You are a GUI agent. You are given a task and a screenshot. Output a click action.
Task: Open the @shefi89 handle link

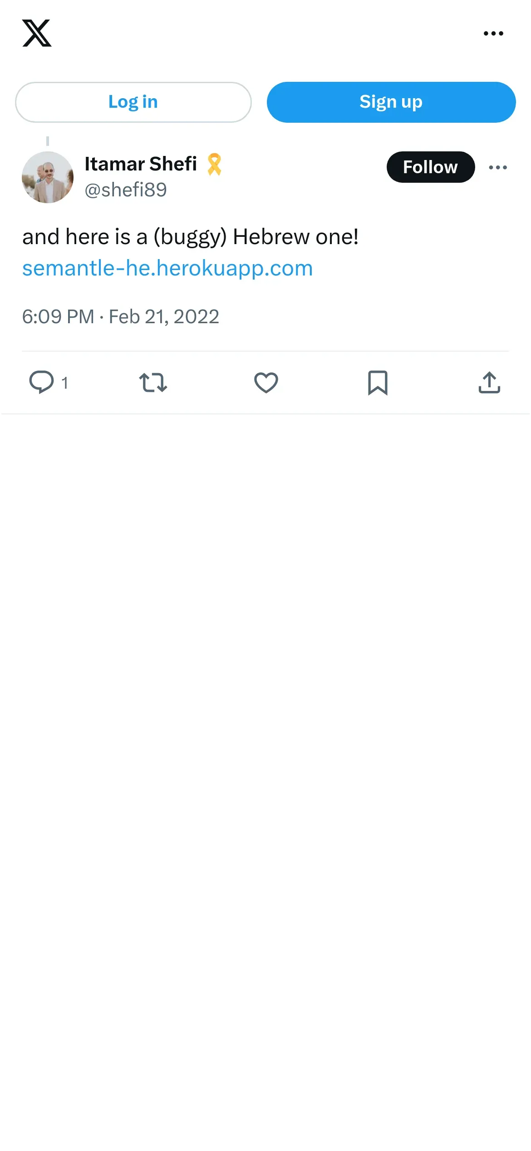126,190
